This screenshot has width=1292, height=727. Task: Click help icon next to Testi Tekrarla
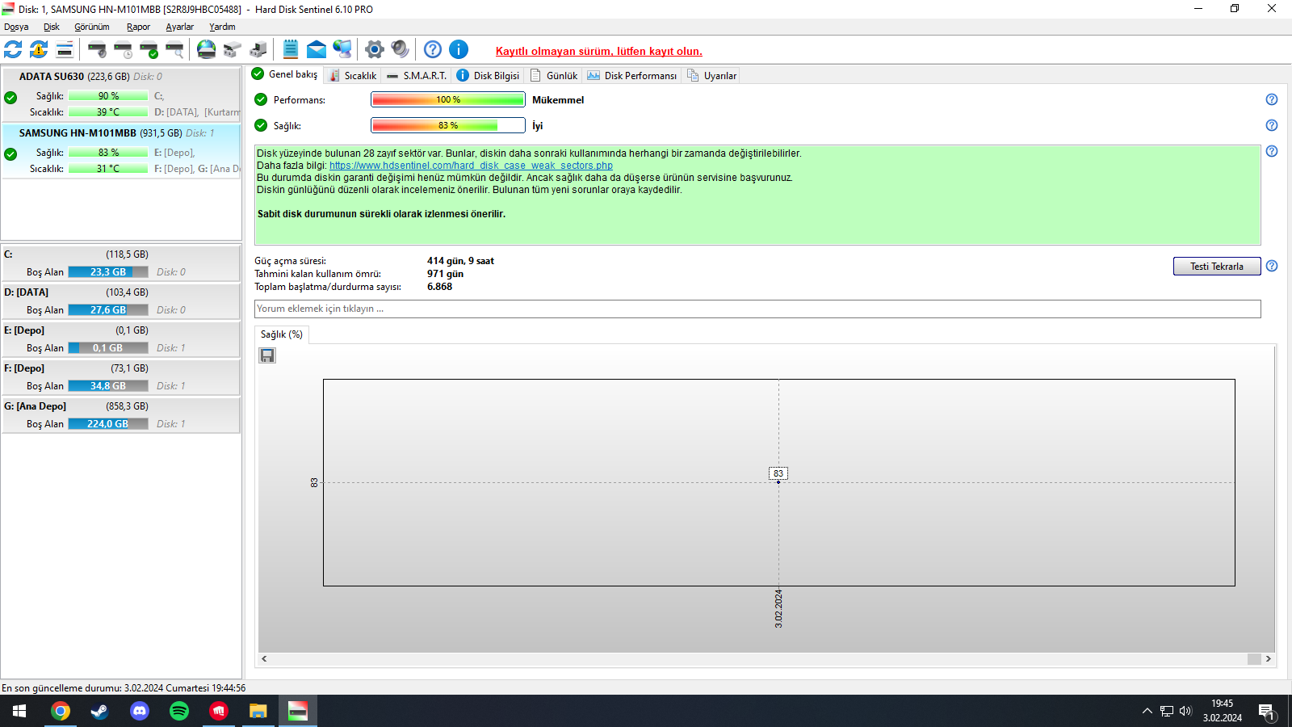click(x=1272, y=266)
